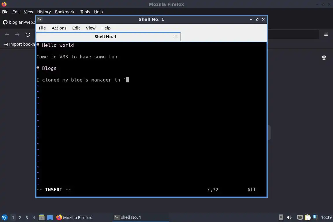Open the settings gear in Firefox page

324,58
